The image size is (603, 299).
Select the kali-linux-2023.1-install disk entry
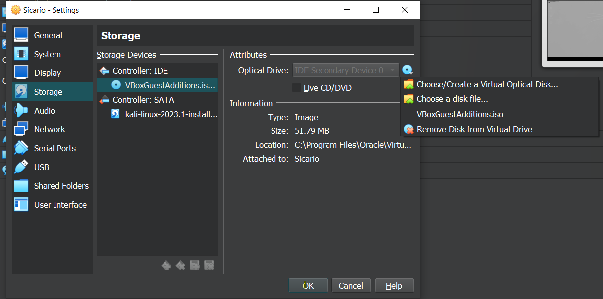158,114
